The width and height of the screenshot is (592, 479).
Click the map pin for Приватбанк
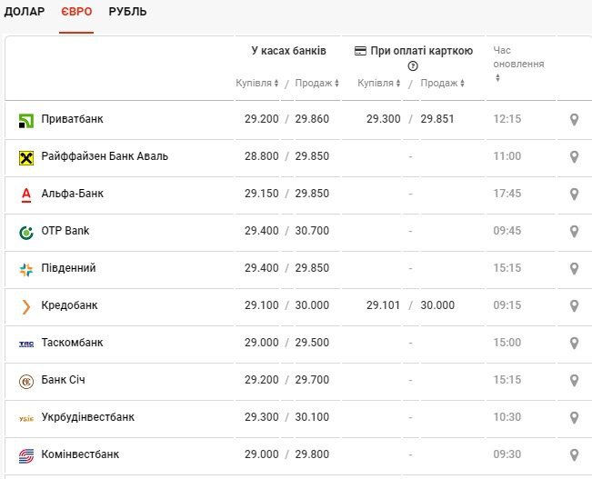coord(574,119)
